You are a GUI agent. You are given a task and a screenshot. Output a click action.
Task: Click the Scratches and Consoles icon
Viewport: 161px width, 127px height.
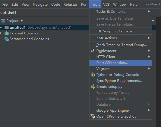click(x=7, y=39)
